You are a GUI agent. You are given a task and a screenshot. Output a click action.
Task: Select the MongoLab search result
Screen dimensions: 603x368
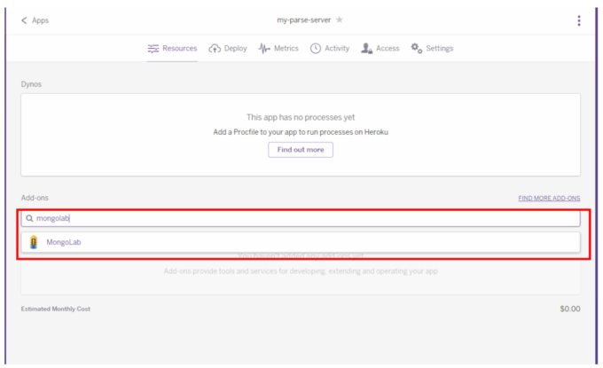pos(301,242)
